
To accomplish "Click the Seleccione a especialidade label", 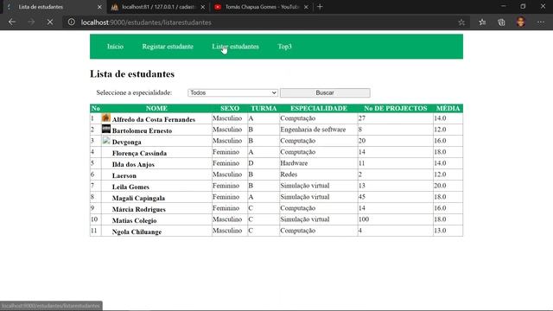I will (x=134, y=92).
